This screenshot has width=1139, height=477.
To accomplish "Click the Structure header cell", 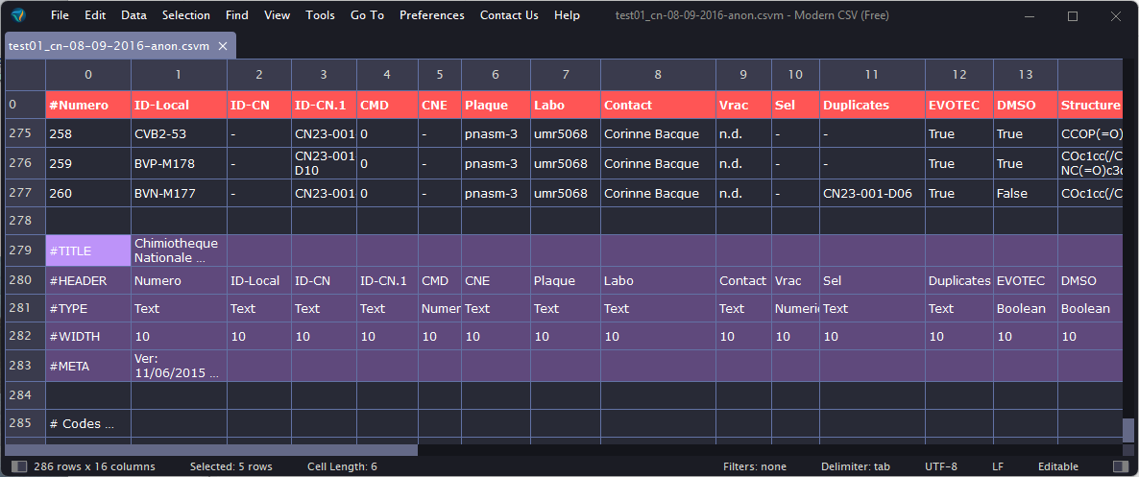I will tap(1090, 105).
